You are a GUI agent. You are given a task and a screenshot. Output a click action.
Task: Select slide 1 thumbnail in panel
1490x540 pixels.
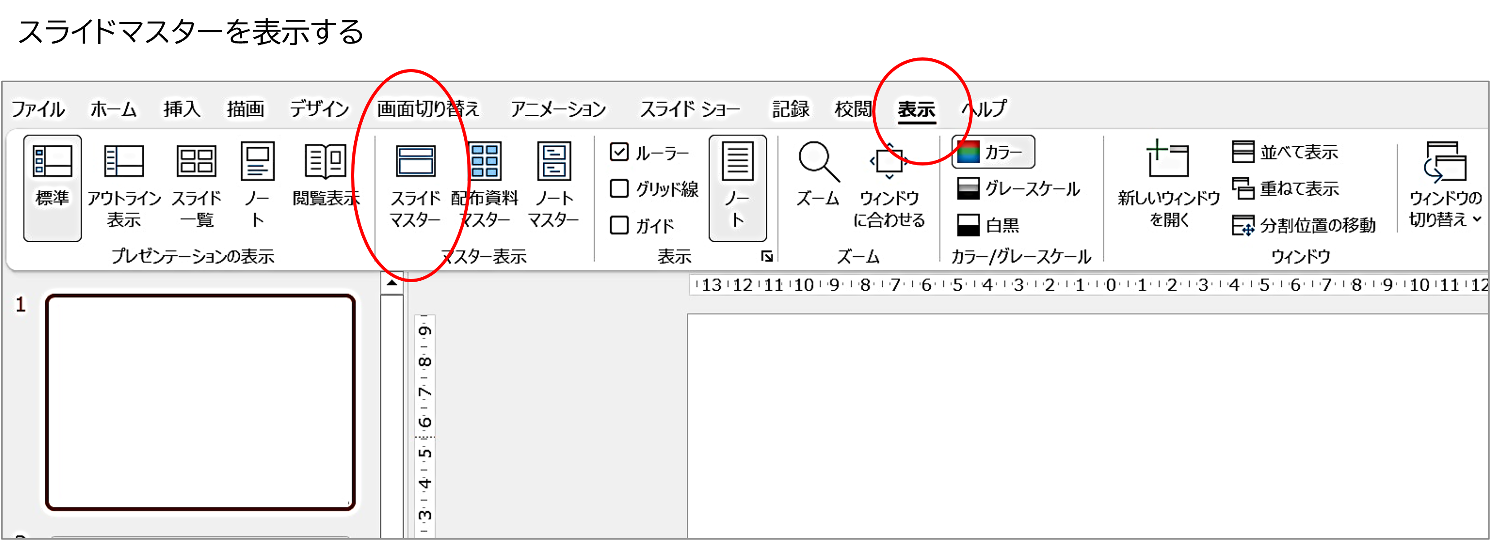pos(200,402)
